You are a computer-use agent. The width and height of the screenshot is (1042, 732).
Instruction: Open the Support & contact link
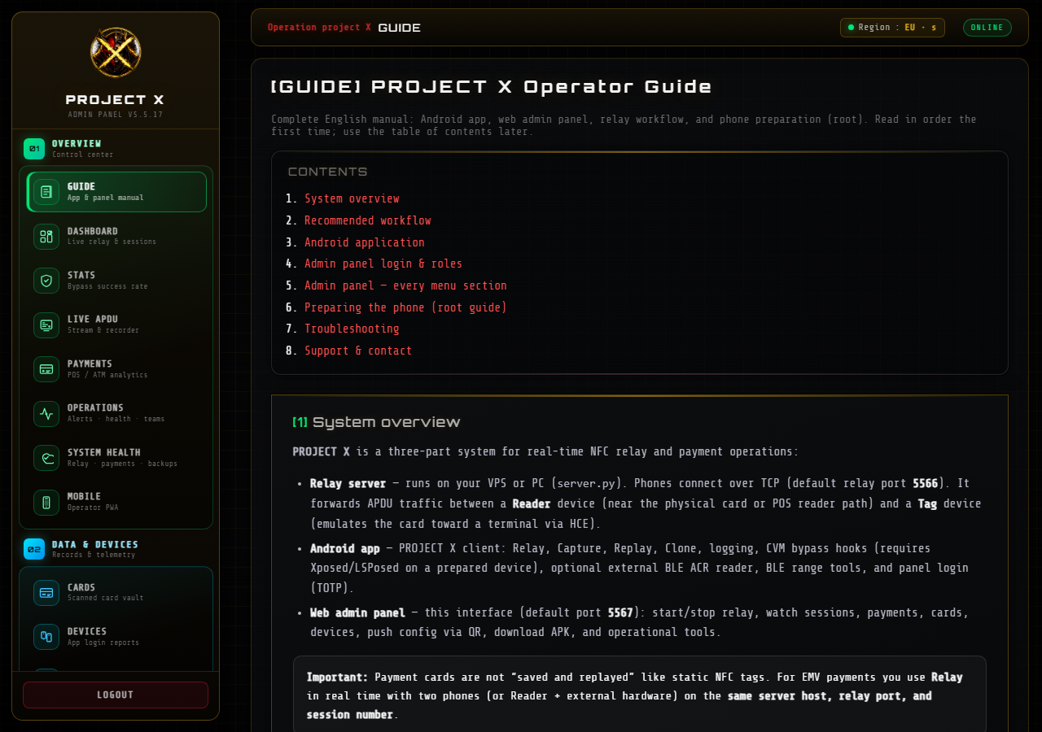point(358,351)
